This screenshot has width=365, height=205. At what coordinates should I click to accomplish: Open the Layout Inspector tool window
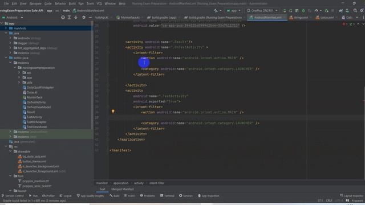click(351, 196)
